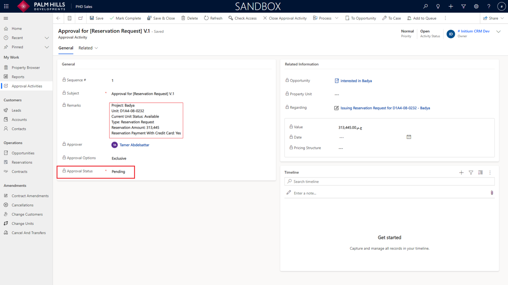
Task: Open the help question mark
Action: (489, 7)
